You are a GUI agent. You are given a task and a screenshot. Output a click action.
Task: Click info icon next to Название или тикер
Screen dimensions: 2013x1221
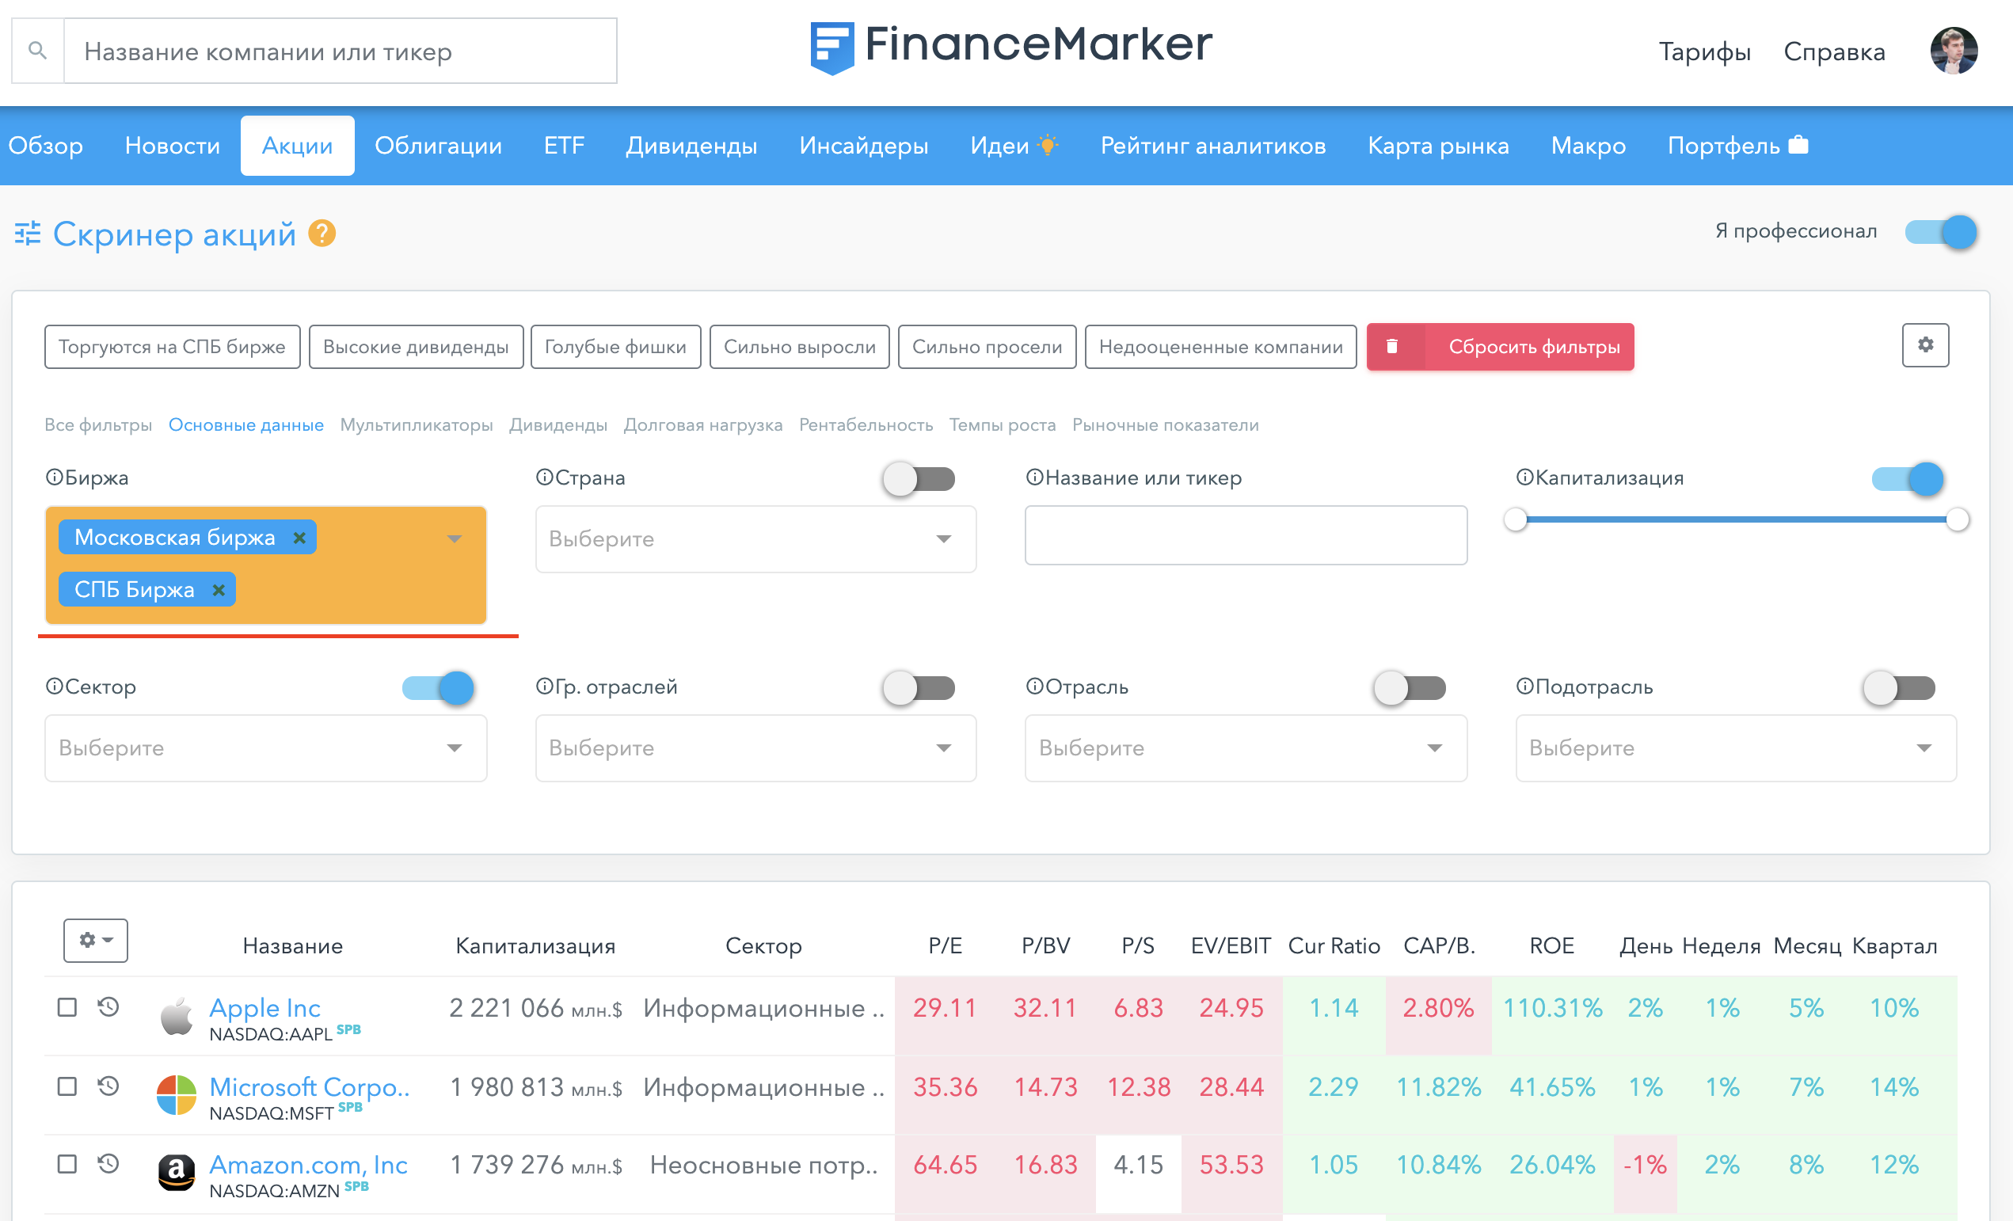pyautogui.click(x=1034, y=477)
